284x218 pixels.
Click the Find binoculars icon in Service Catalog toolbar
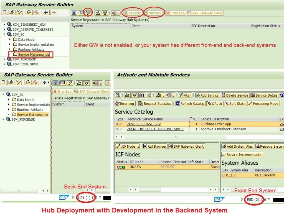(142, 95)
